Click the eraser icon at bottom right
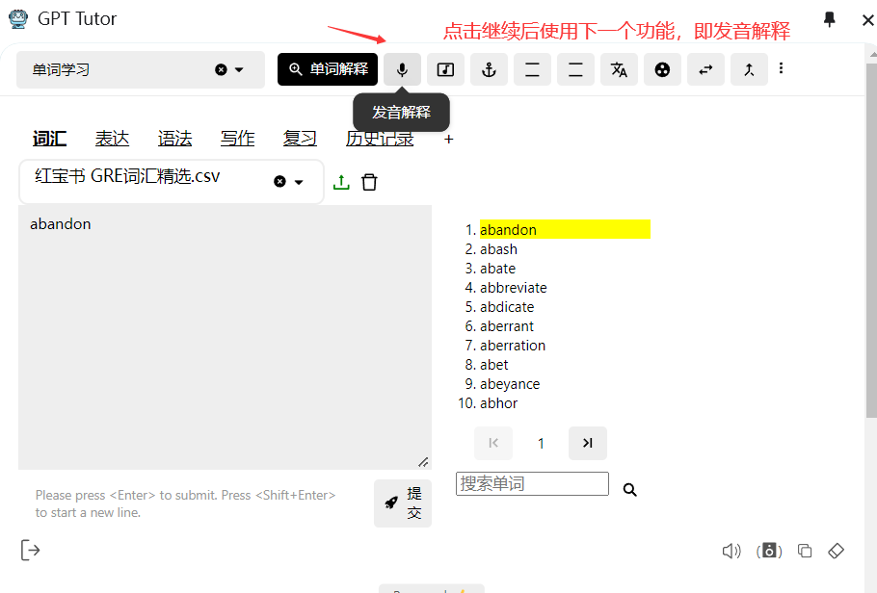Image resolution: width=877 pixels, height=593 pixels. click(837, 551)
